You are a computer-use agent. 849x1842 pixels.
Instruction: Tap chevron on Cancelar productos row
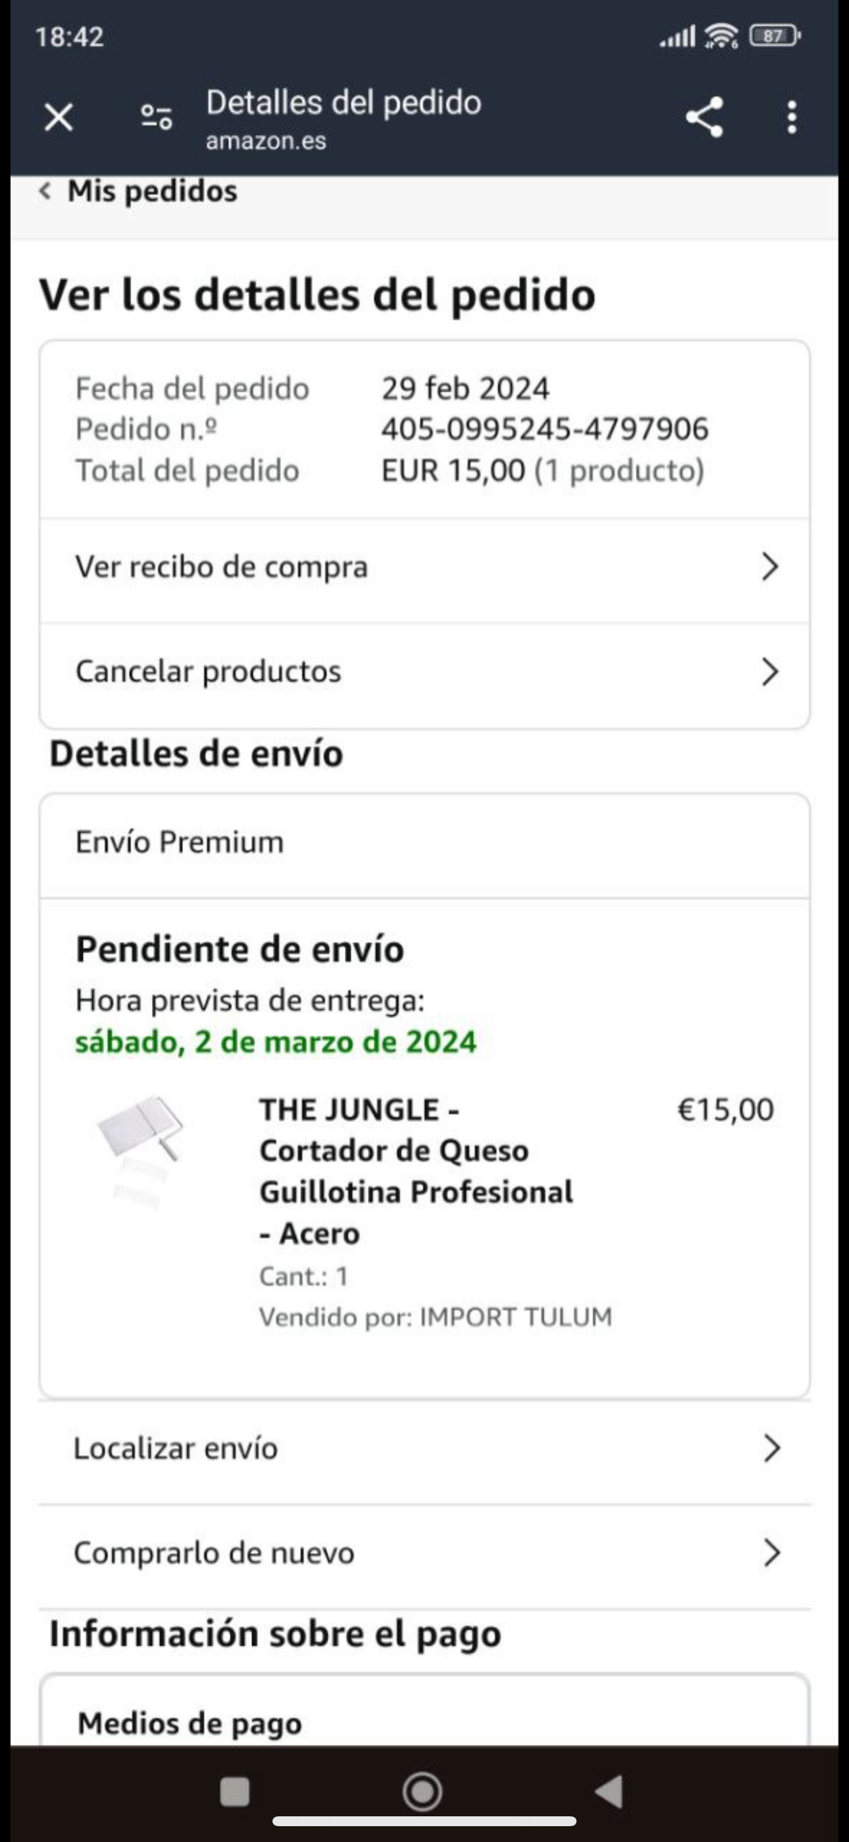[769, 671]
